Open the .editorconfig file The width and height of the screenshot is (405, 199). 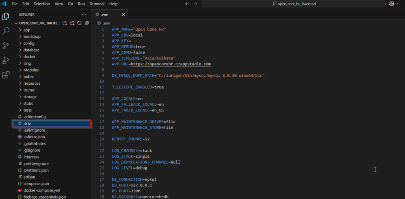[52, 117]
